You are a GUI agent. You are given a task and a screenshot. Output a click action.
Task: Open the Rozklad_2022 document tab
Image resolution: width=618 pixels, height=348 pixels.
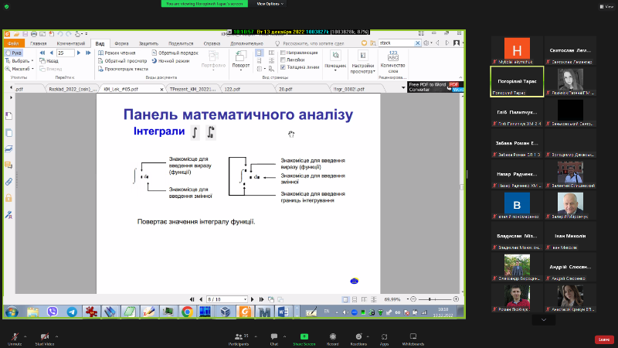[72, 89]
